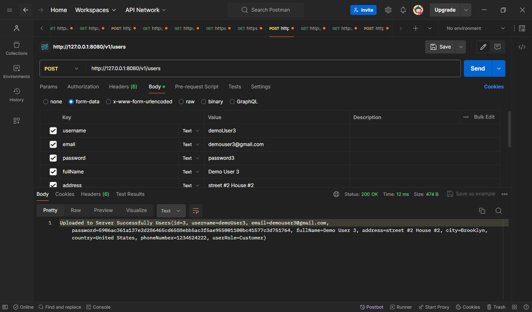The width and height of the screenshot is (532, 312).
Task: Switch to the Headers (8) tab
Action: click(x=123, y=87)
